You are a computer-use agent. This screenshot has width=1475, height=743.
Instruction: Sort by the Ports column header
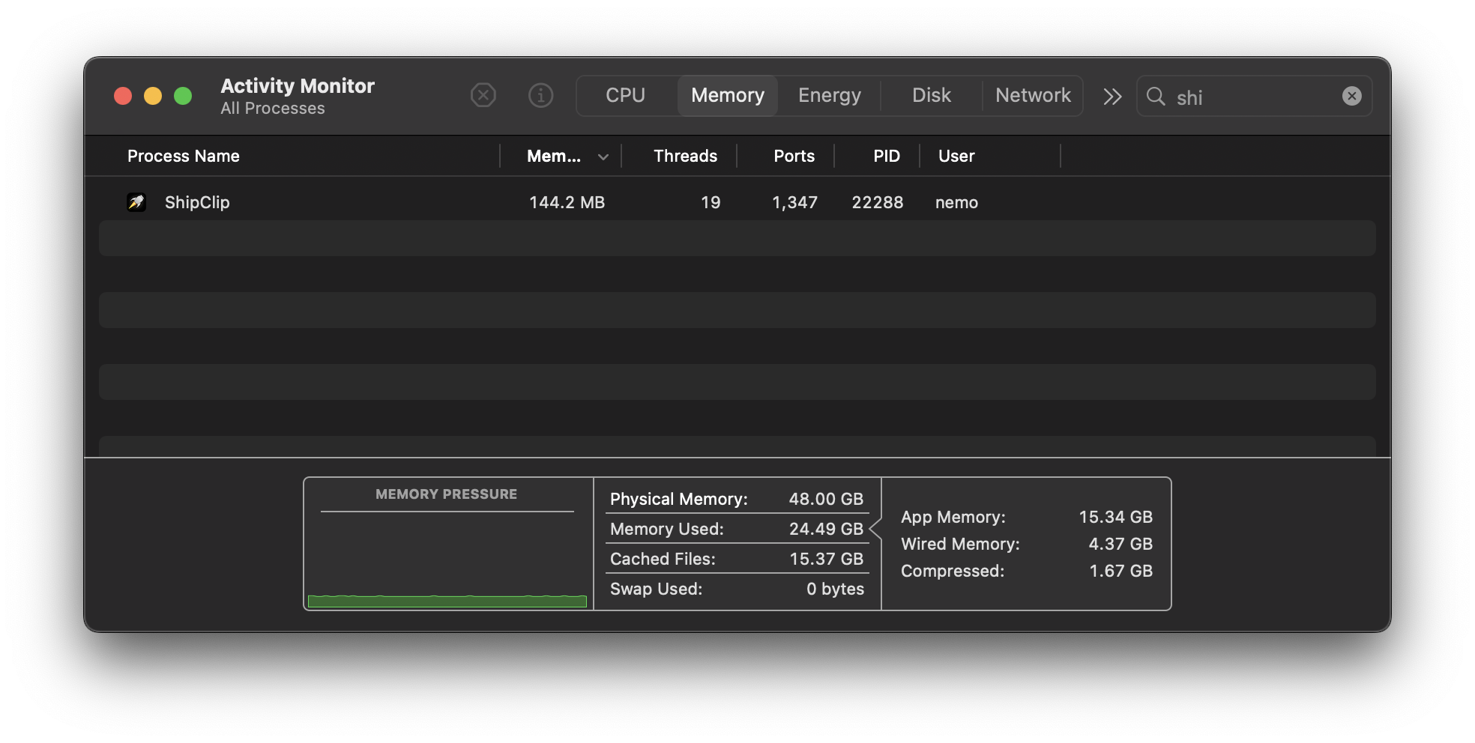point(793,156)
